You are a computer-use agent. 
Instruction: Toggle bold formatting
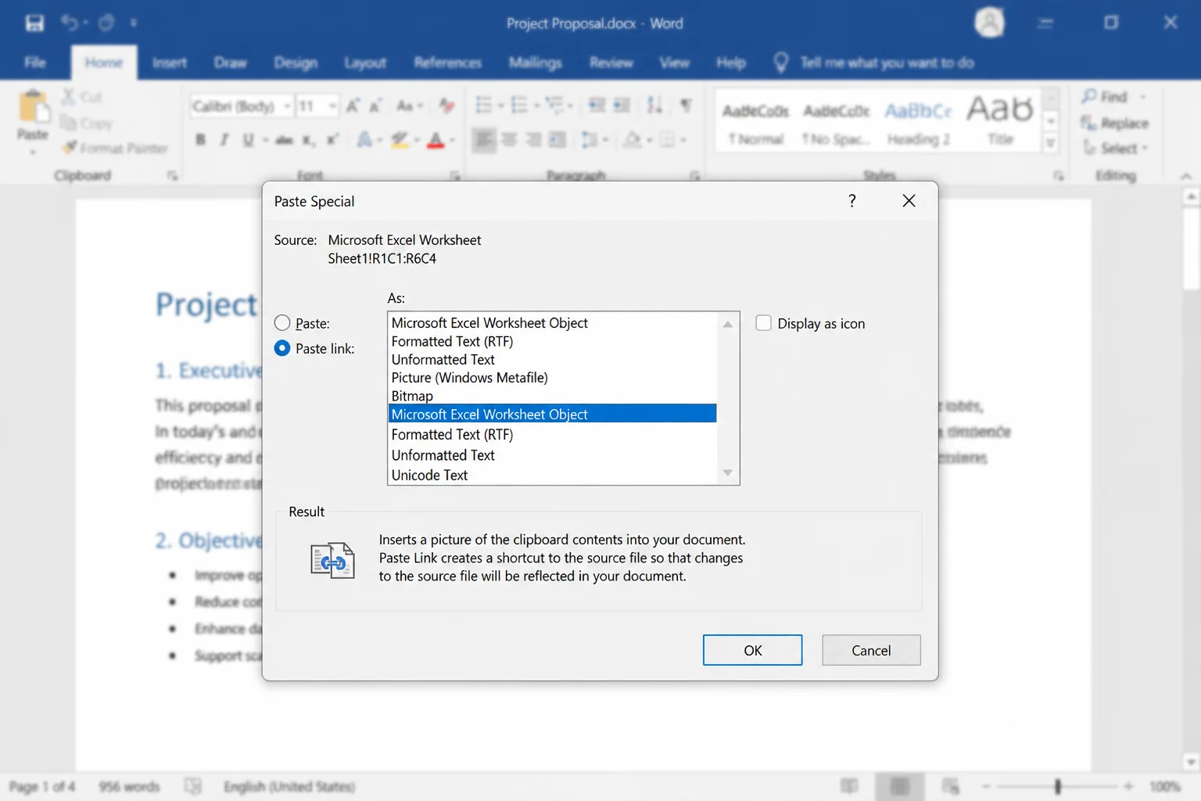(x=201, y=140)
